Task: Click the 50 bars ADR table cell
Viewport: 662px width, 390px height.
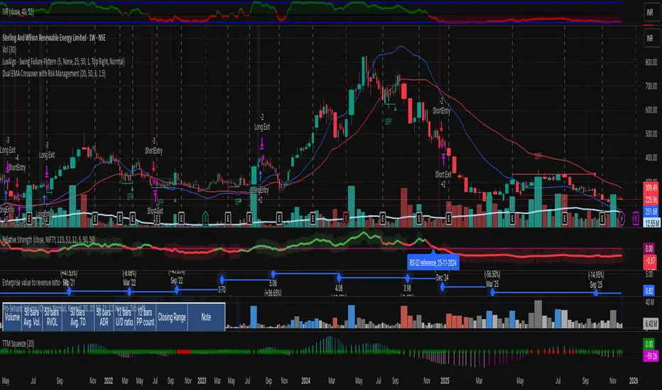Action: coord(104,317)
